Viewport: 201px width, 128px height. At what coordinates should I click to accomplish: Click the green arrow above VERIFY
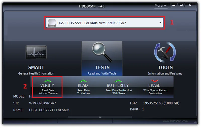pos(47,81)
